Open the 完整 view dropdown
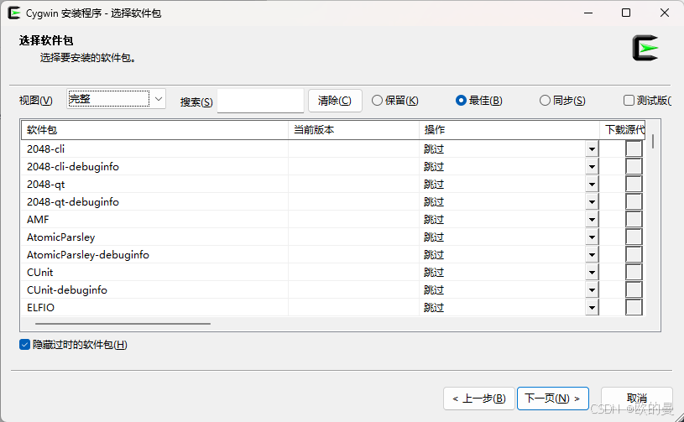Screen dimensions: 684x422 tap(116, 99)
